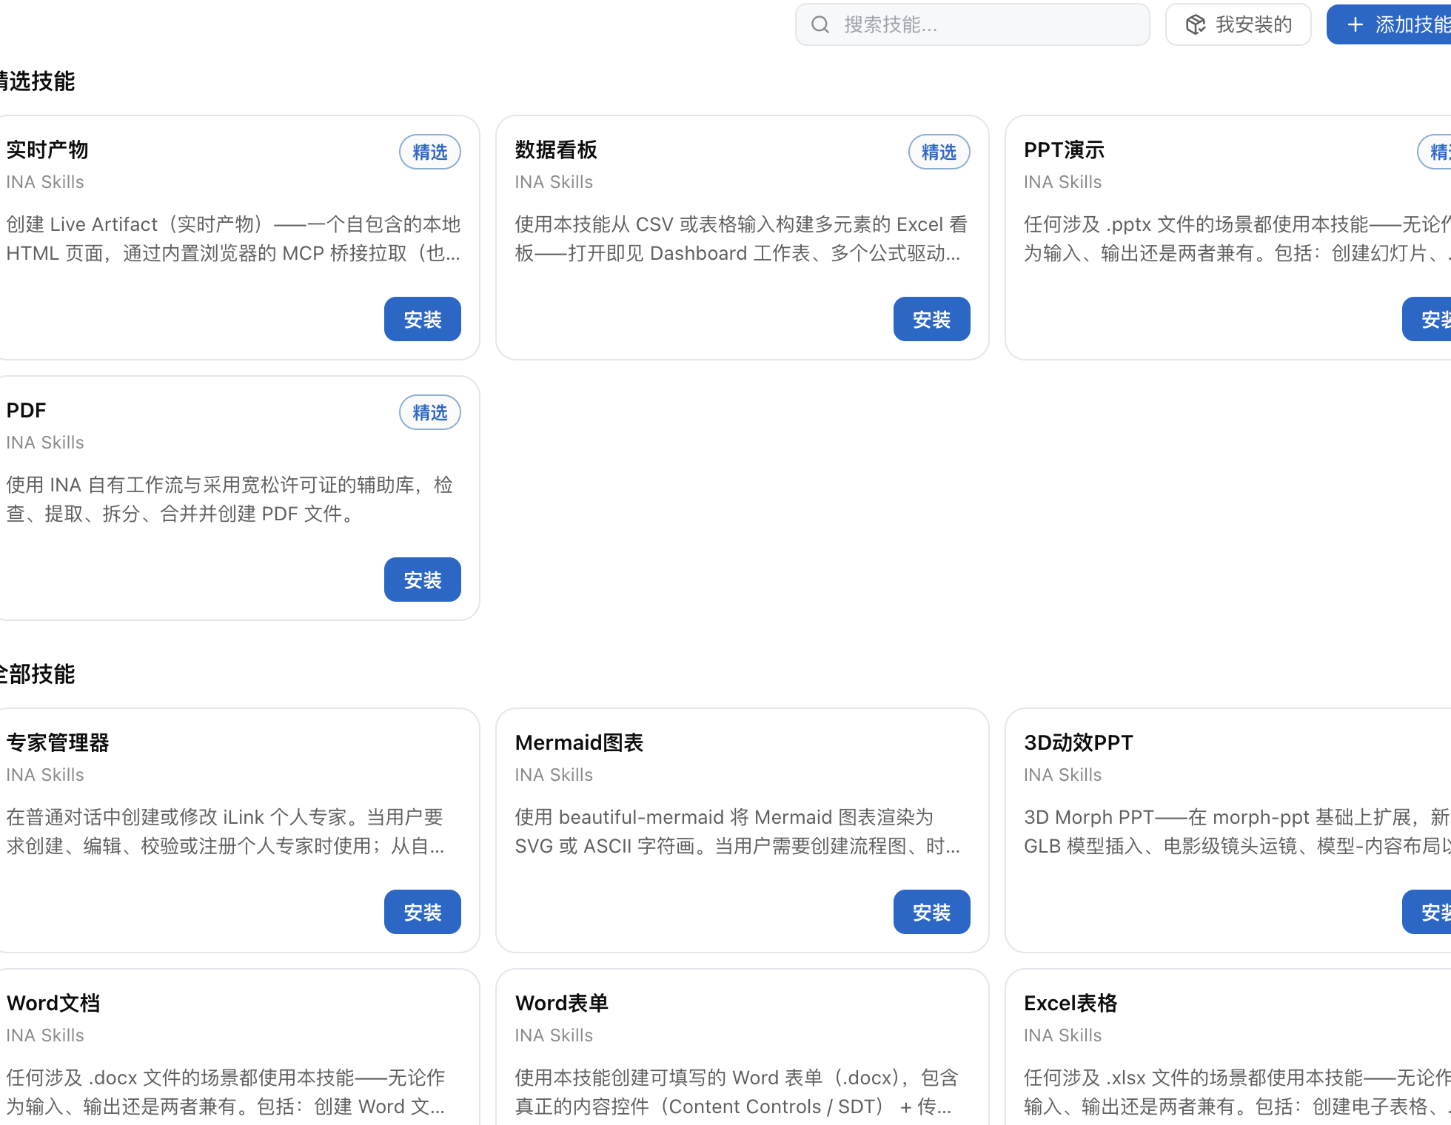Image resolution: width=1451 pixels, height=1125 pixels.
Task: Click the Excel表格 description about .xlsx
Action: coord(1237,1092)
